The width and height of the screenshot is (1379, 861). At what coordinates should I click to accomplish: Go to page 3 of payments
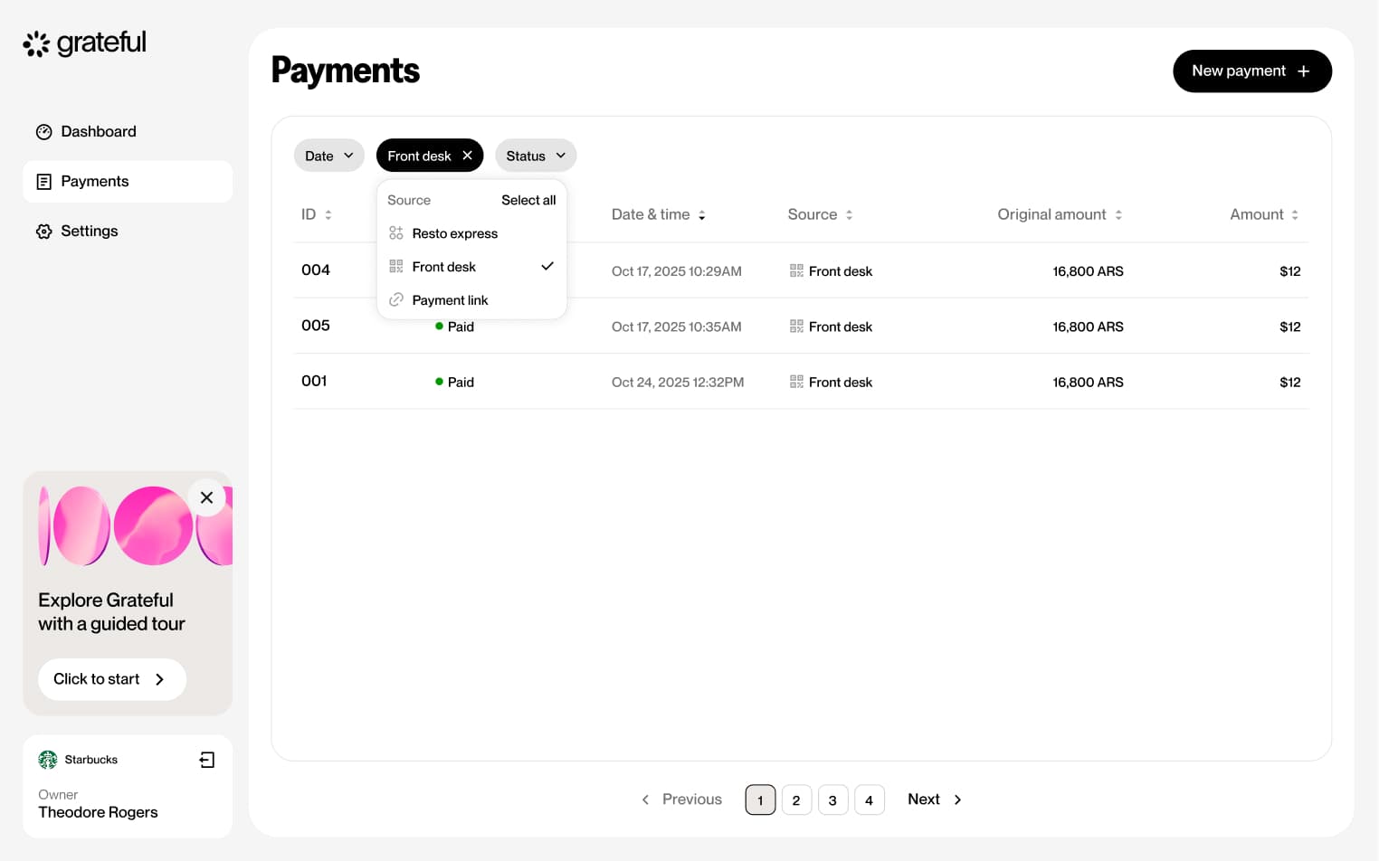tap(832, 800)
